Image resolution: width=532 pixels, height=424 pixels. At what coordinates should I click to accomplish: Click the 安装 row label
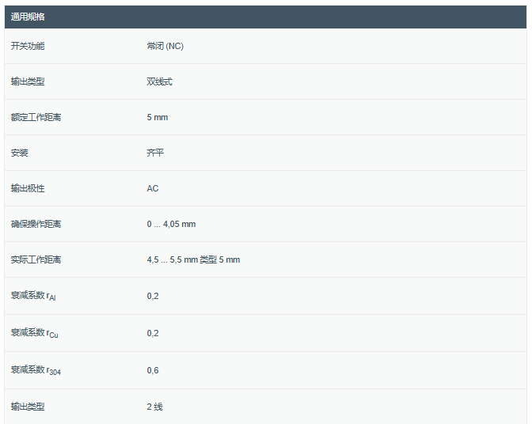(x=19, y=153)
